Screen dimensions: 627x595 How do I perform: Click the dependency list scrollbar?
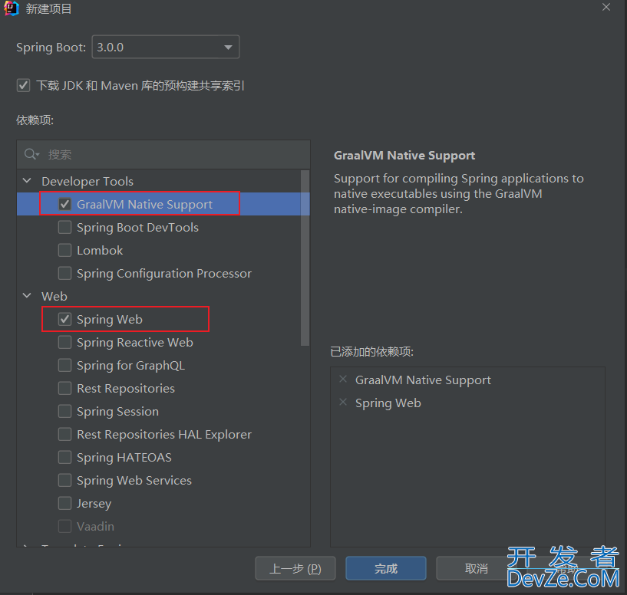(x=305, y=258)
